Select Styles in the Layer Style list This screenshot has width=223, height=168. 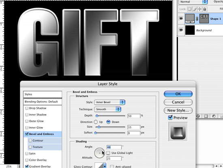click(x=43, y=94)
